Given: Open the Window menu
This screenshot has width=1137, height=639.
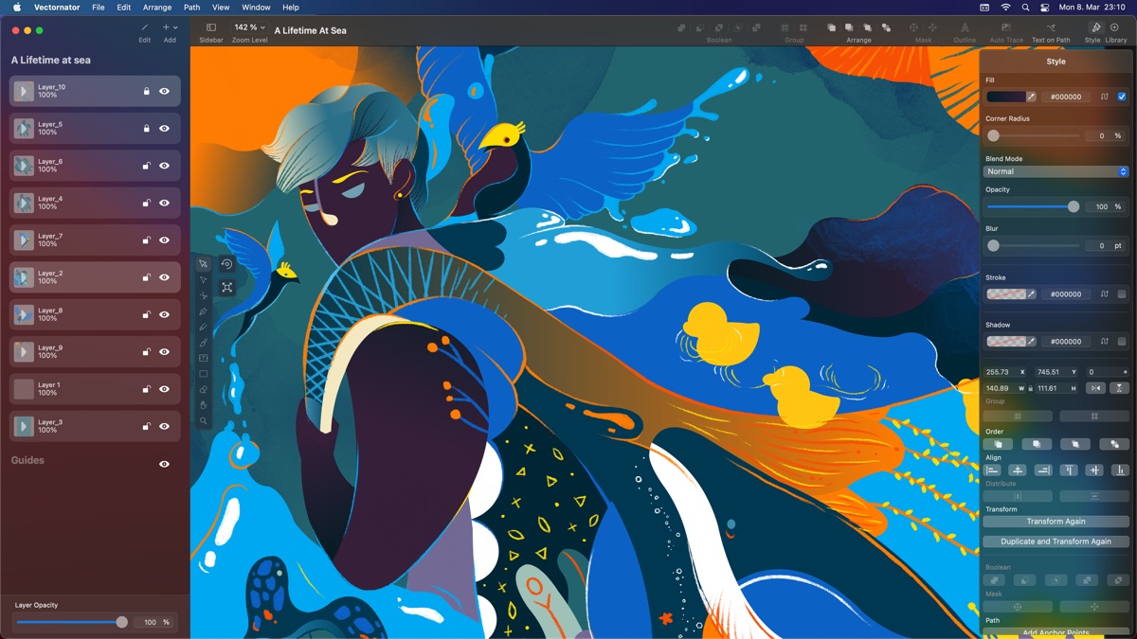Looking at the screenshot, I should [256, 7].
